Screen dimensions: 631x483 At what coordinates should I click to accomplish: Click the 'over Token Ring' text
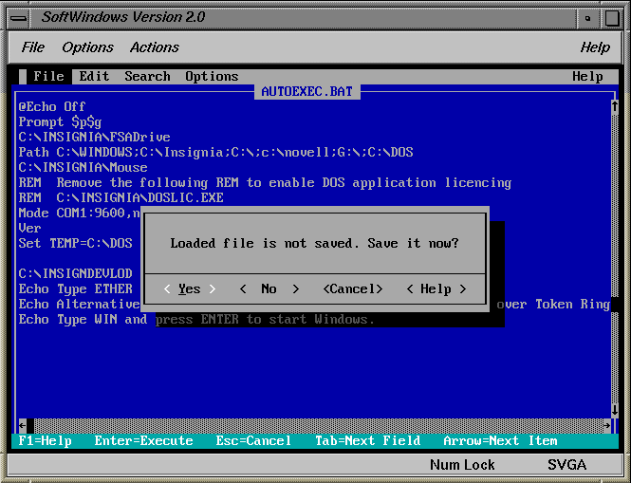[553, 304]
